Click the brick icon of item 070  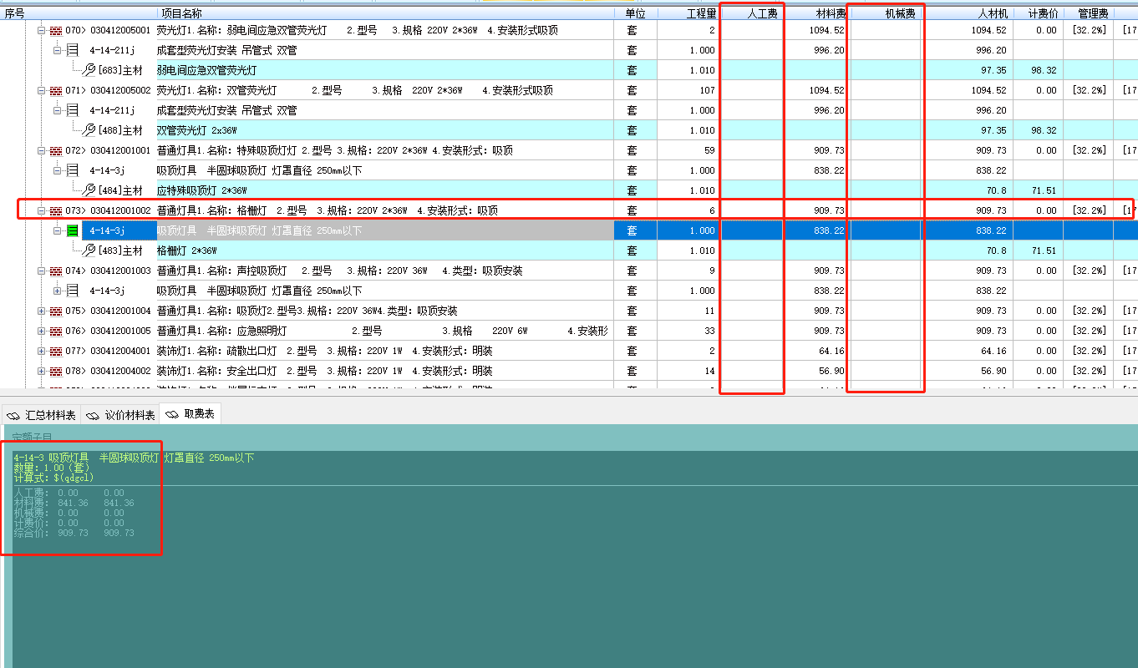click(x=56, y=31)
